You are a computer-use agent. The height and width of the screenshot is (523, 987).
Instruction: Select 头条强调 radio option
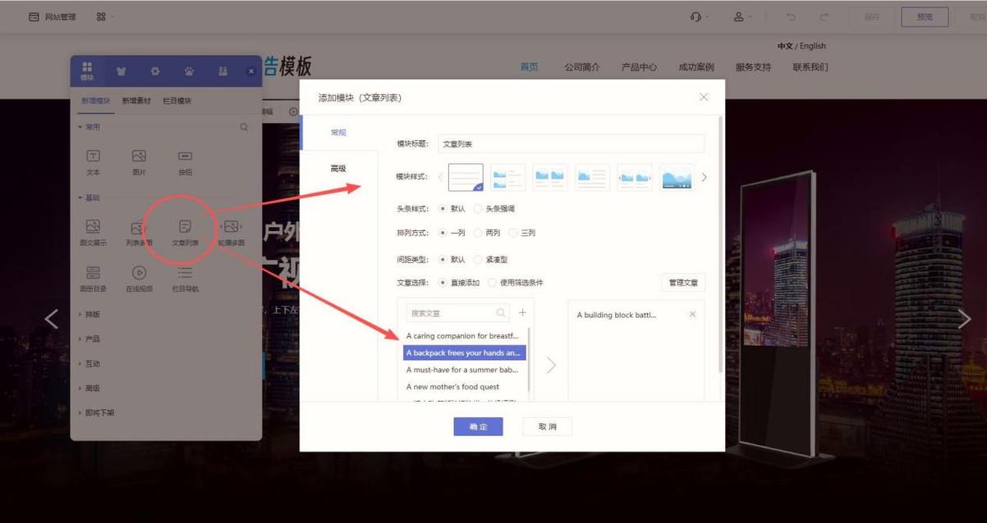[494, 209]
